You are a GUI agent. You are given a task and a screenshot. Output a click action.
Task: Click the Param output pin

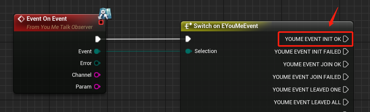(97, 87)
